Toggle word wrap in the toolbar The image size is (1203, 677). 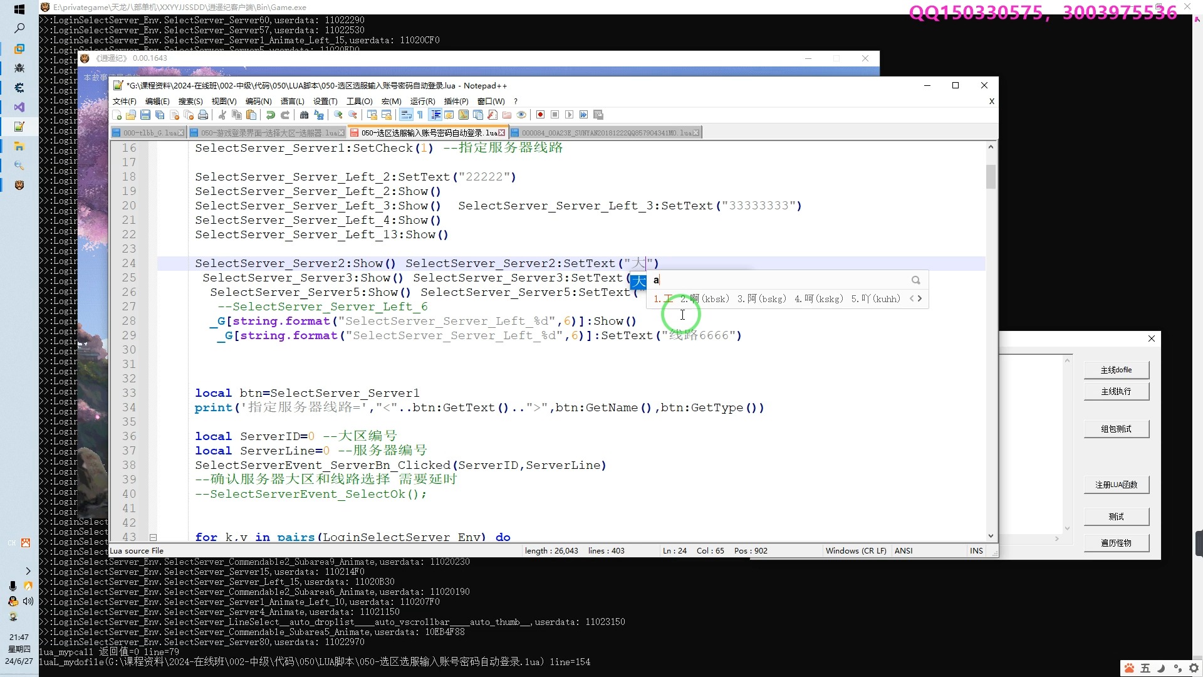click(x=405, y=115)
